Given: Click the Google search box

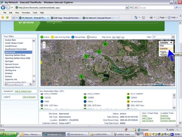Looking at the screenshot, I should 157,8.
